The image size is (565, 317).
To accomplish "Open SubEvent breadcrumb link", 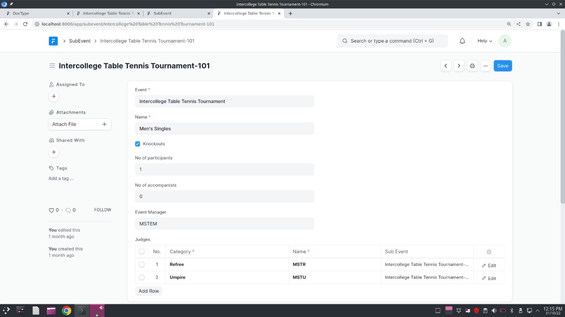I will tap(80, 41).
